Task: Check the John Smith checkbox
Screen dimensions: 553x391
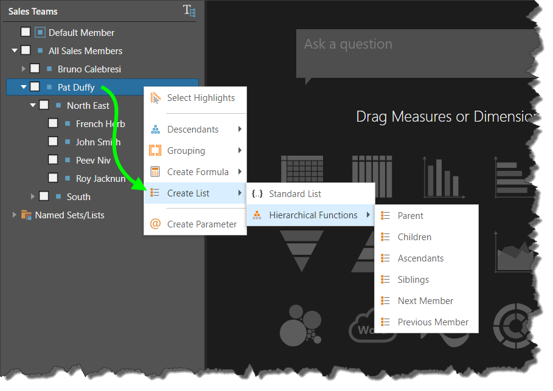Action: pyautogui.click(x=53, y=142)
